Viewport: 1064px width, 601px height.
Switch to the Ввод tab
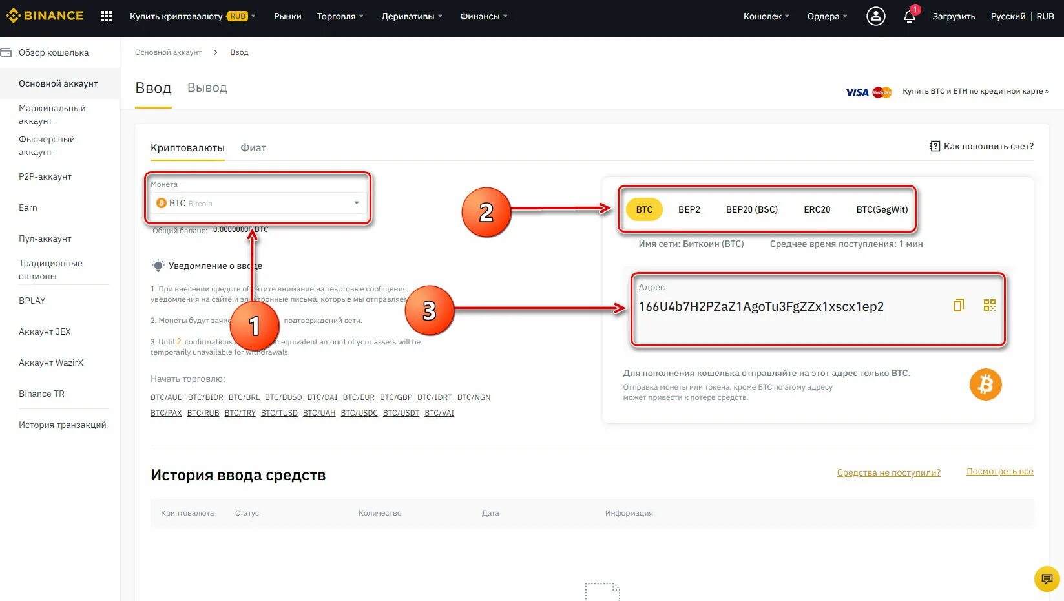pos(153,88)
